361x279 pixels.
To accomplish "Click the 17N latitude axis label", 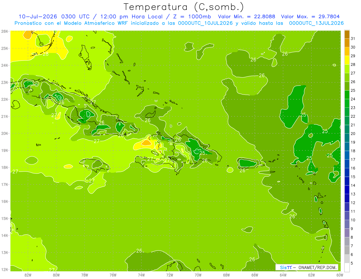I will (5, 184).
